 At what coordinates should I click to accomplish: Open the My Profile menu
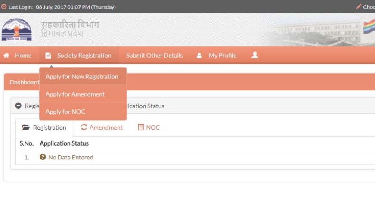[x=217, y=56]
